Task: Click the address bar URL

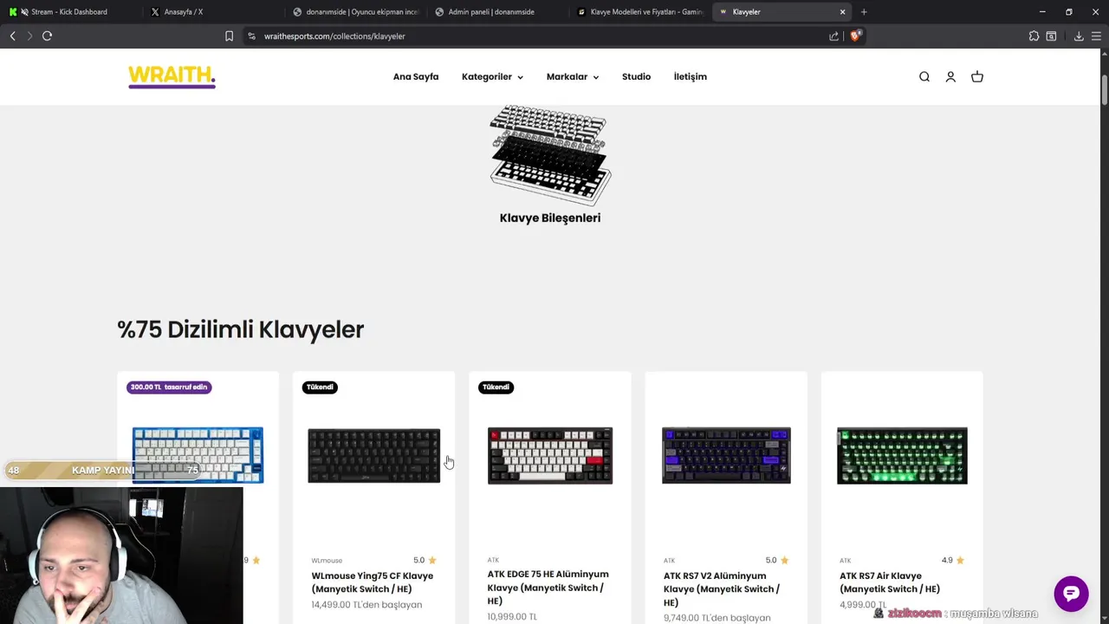Action: click(334, 36)
